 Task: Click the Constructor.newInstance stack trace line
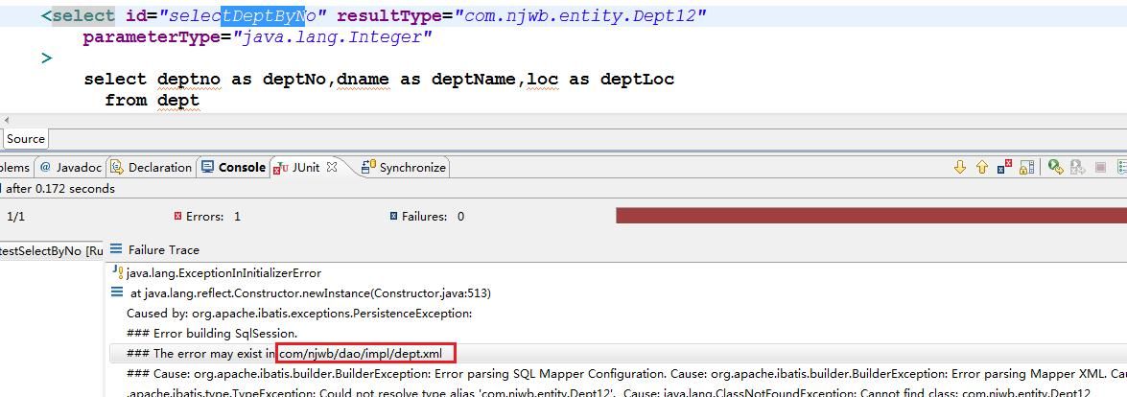point(310,292)
